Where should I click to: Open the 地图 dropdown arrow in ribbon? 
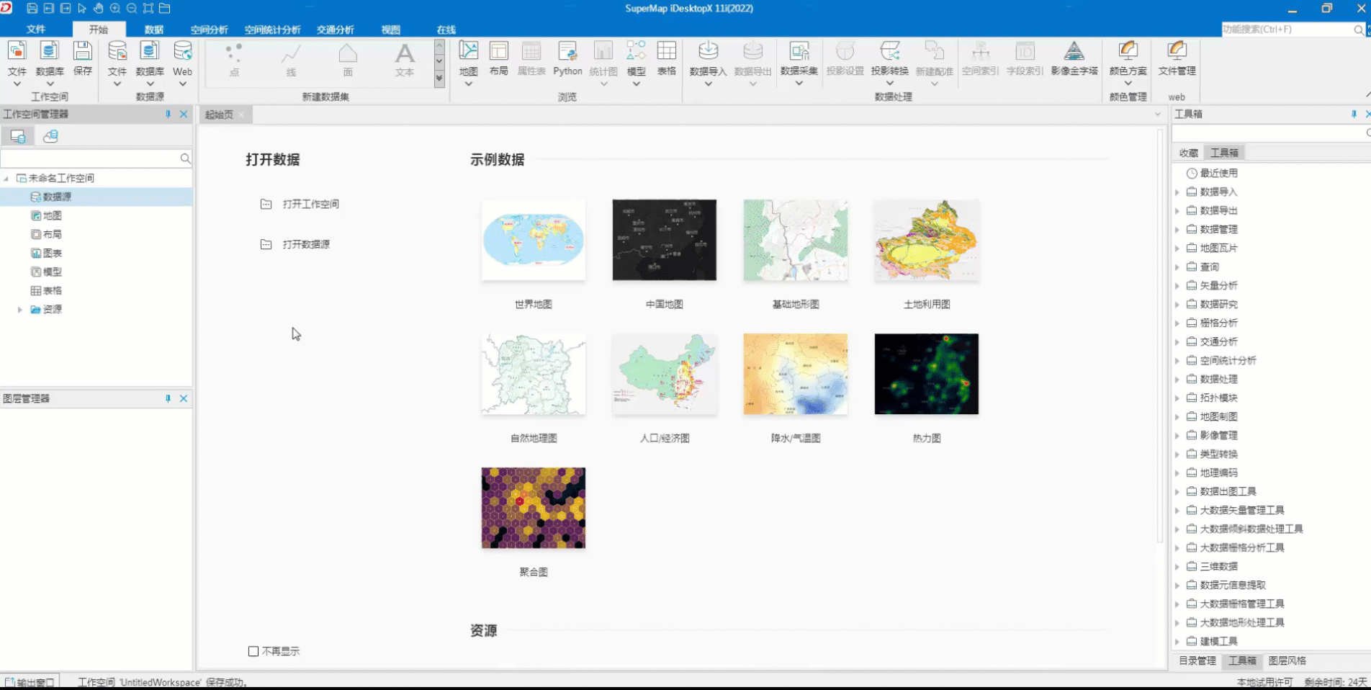468,84
